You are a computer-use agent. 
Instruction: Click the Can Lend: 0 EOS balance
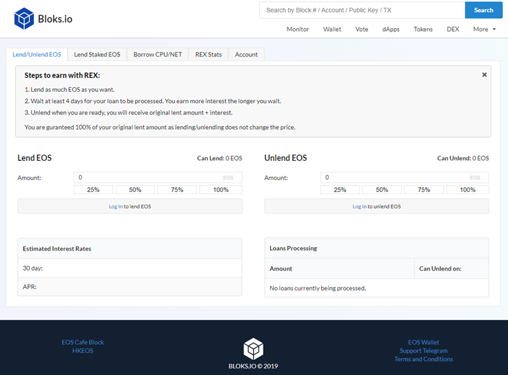click(220, 158)
